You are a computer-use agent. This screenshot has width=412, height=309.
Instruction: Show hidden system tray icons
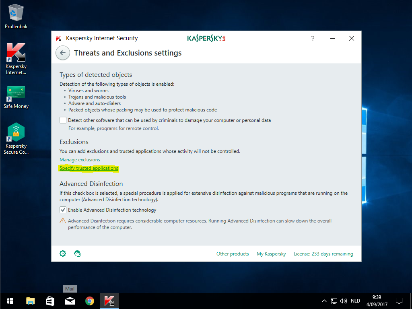[x=324, y=301]
